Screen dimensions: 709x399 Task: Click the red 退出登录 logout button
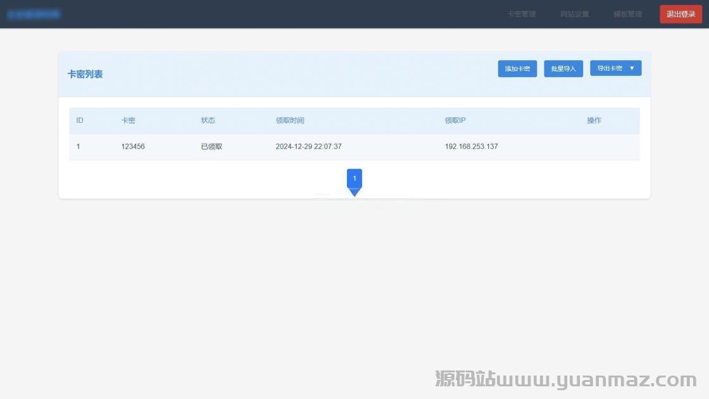pyautogui.click(x=681, y=14)
